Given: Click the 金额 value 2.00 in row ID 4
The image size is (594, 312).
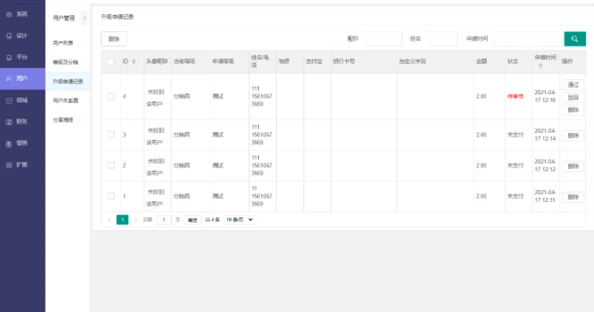Looking at the screenshot, I should (x=481, y=97).
